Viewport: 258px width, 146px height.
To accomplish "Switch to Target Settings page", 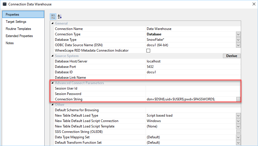I will [x=16, y=22].
